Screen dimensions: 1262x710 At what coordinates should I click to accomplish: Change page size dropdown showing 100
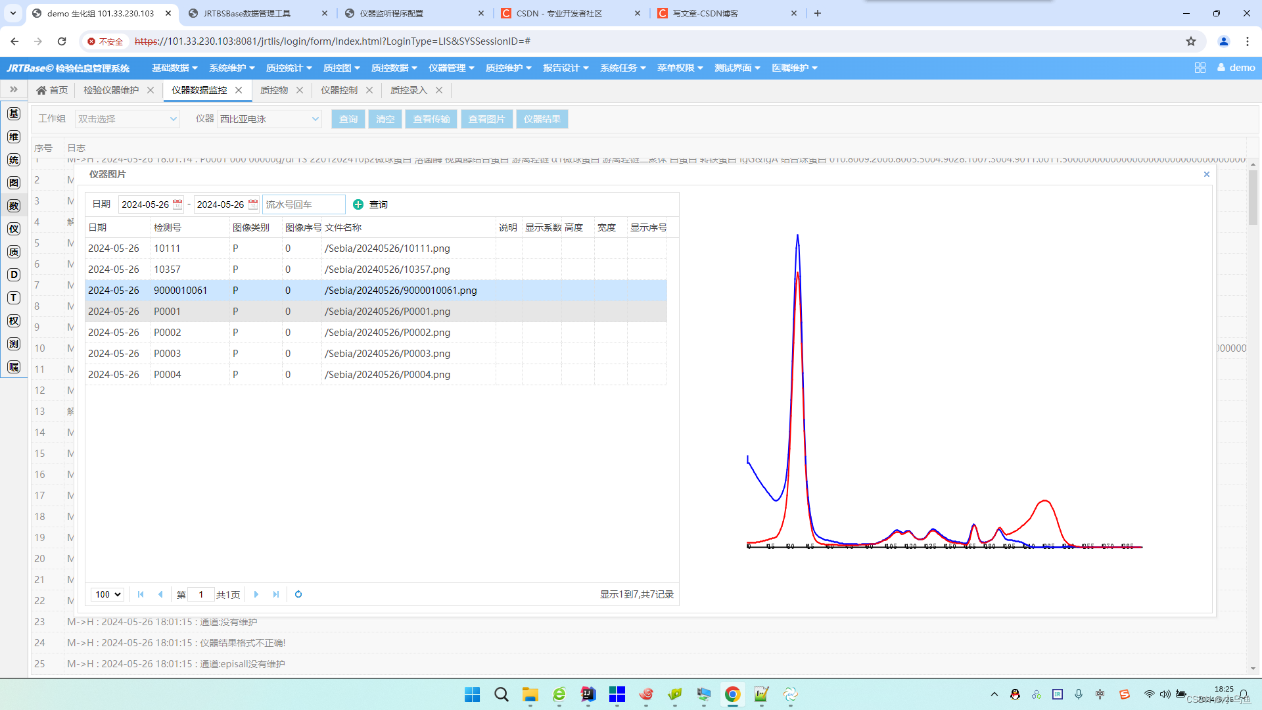[x=108, y=594]
